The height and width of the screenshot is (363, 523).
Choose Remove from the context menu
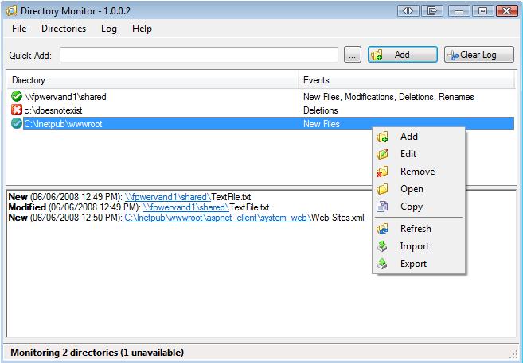[419, 172]
